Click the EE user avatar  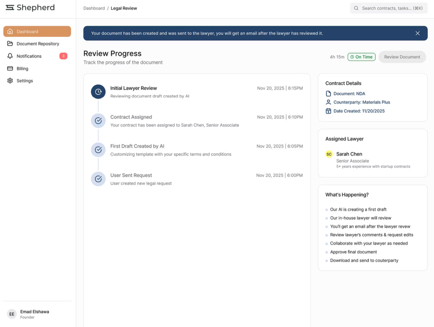coord(12,314)
